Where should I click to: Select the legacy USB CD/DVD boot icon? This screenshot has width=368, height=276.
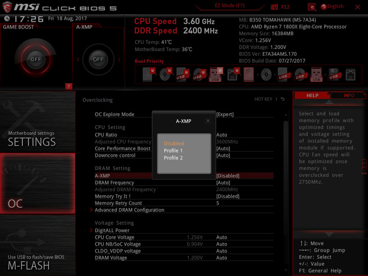pyautogui.click(x=300, y=75)
